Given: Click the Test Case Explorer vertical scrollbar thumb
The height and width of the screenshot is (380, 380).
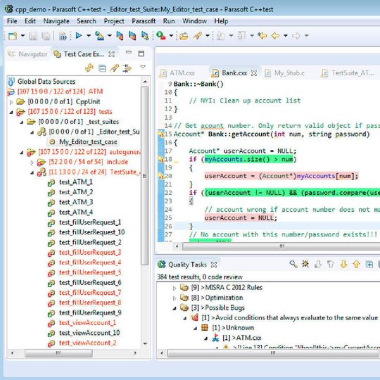Looking at the screenshot, I should tap(145, 176).
